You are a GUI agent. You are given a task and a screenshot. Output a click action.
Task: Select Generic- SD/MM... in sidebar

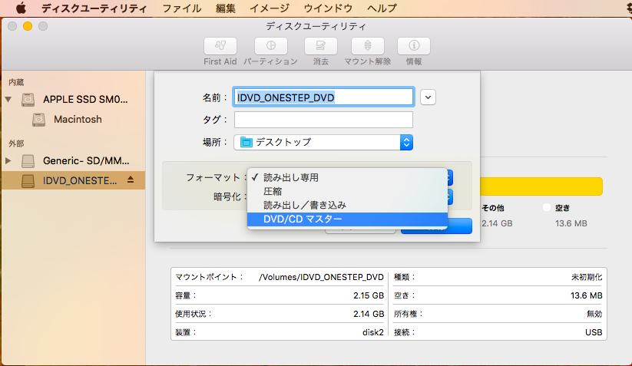86,161
